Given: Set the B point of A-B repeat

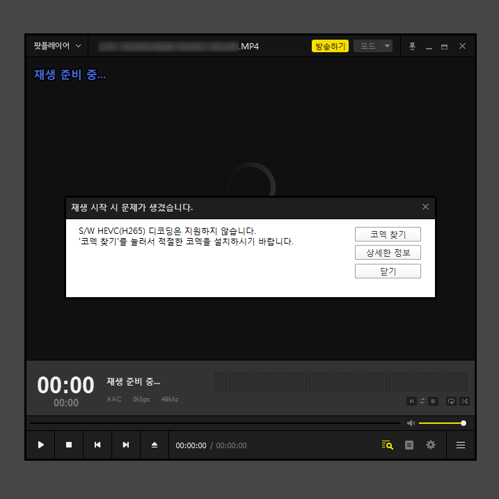Looking at the screenshot, I should pyautogui.click(x=433, y=402).
